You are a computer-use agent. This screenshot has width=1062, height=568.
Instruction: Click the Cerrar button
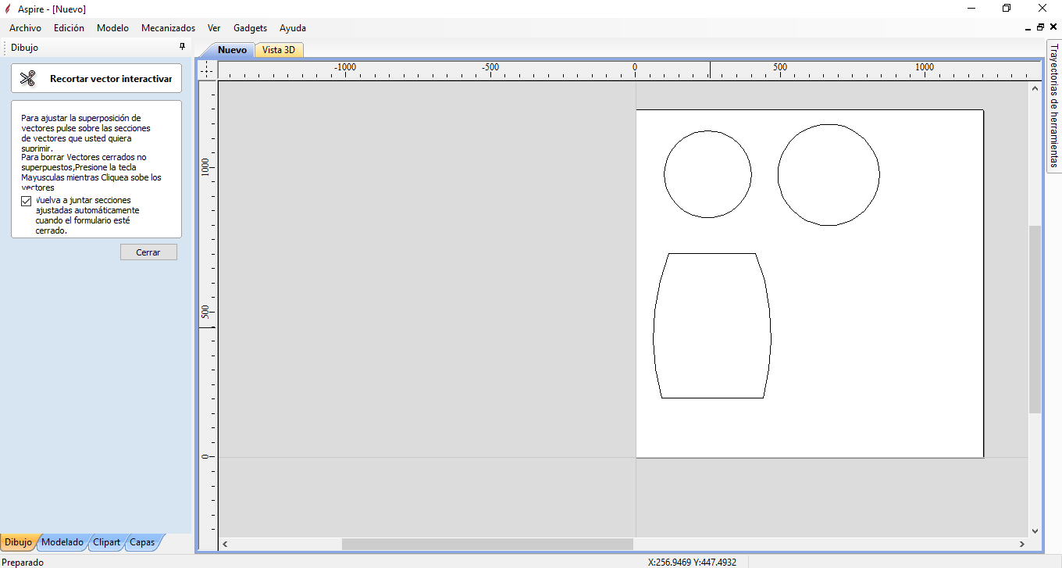[x=148, y=252]
